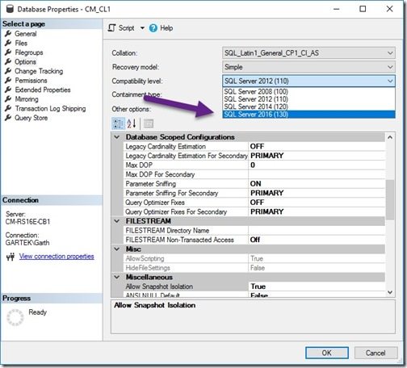Click the OK button
This screenshot has width=407, height=368.
click(x=327, y=353)
